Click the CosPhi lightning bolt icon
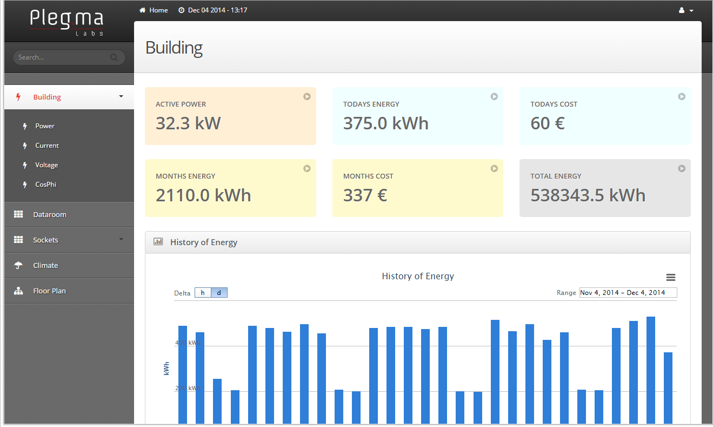Image resolution: width=713 pixels, height=427 pixels. 24,185
